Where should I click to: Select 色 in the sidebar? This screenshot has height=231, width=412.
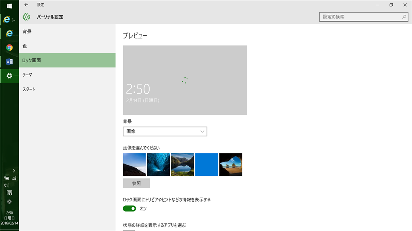67,46
